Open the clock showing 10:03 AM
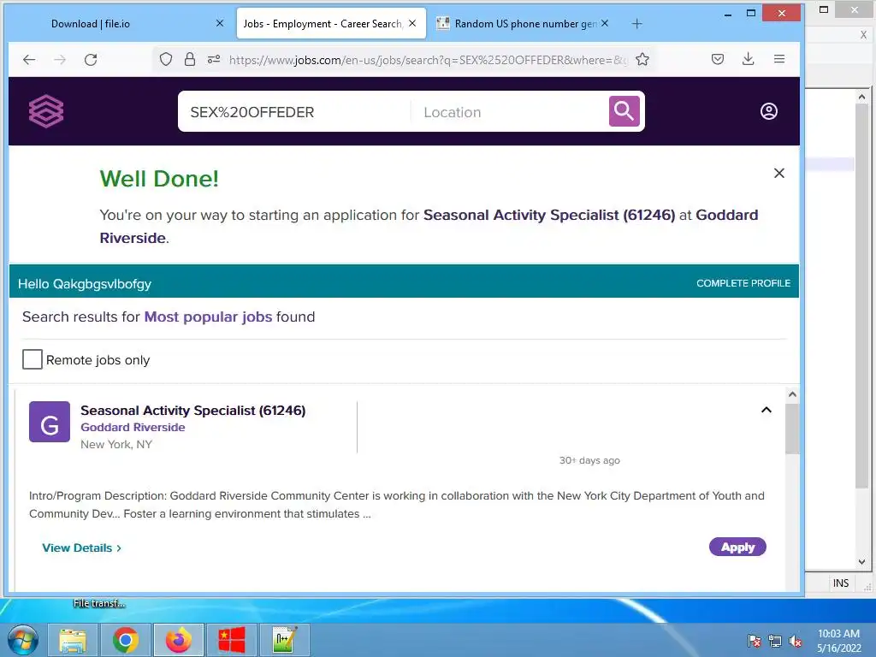 click(838, 641)
